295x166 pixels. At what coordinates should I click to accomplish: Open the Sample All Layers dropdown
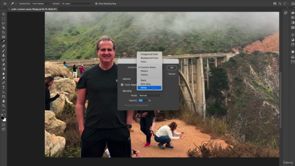point(77,4)
